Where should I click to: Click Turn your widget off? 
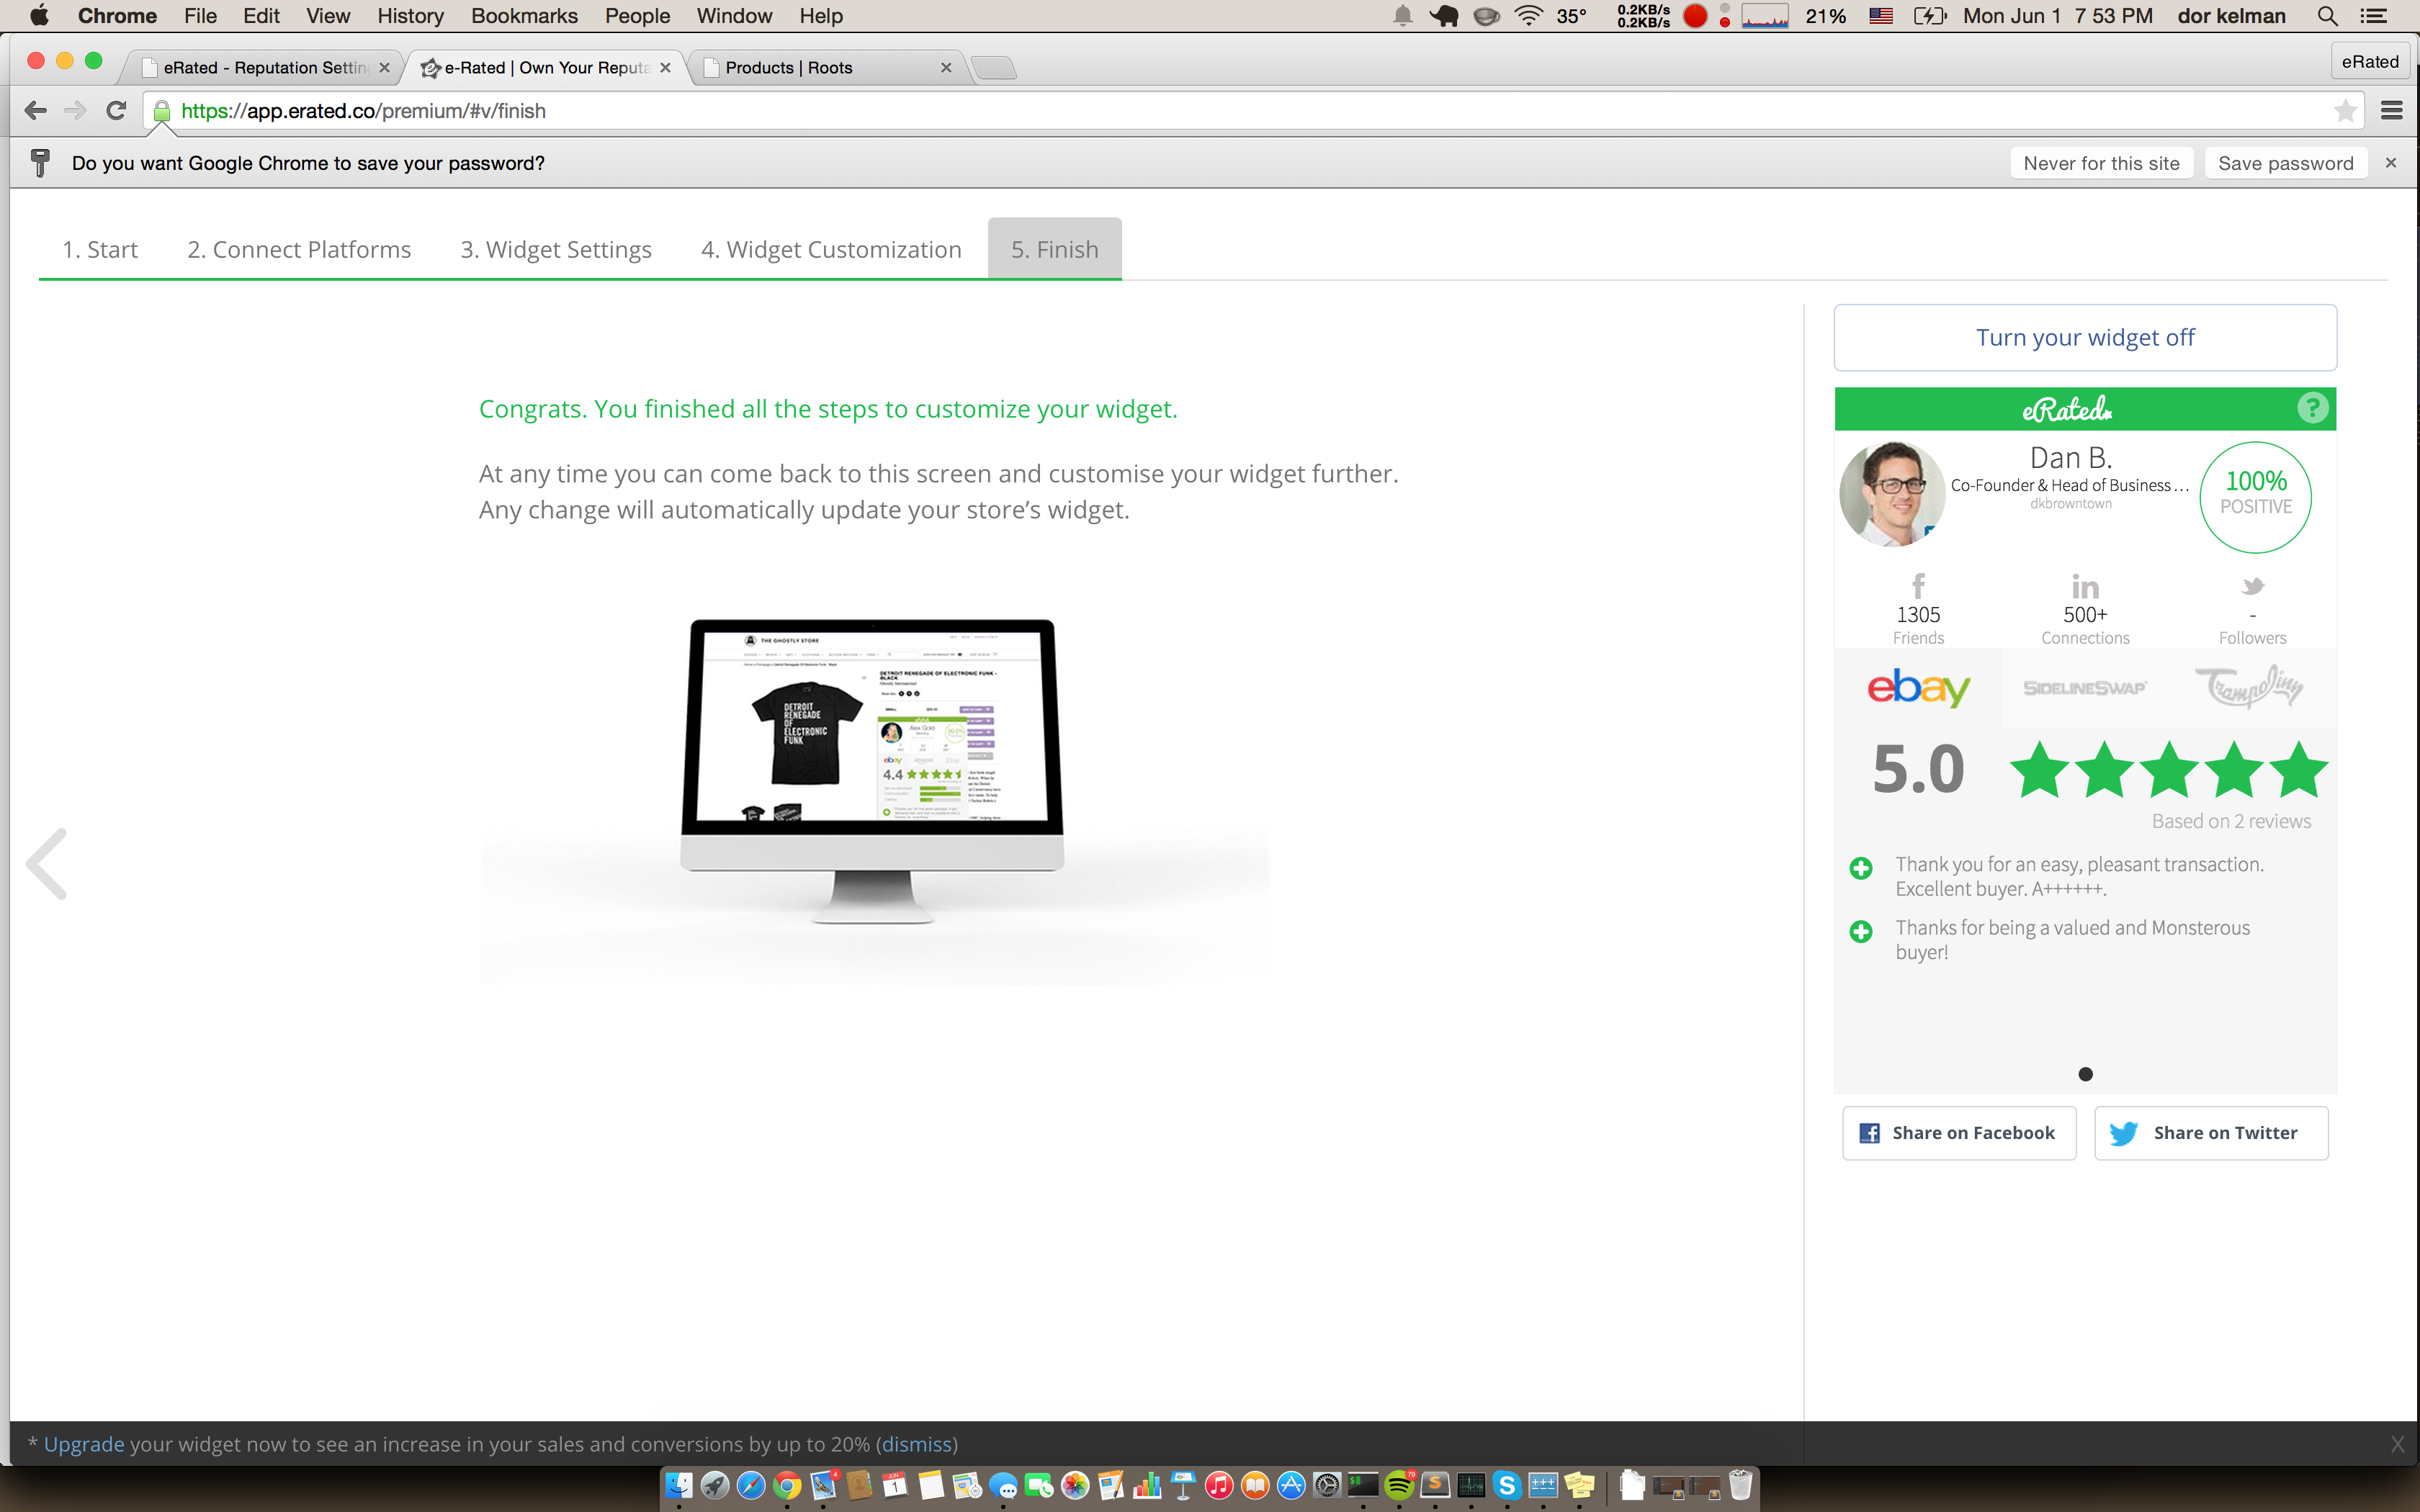pos(2085,337)
